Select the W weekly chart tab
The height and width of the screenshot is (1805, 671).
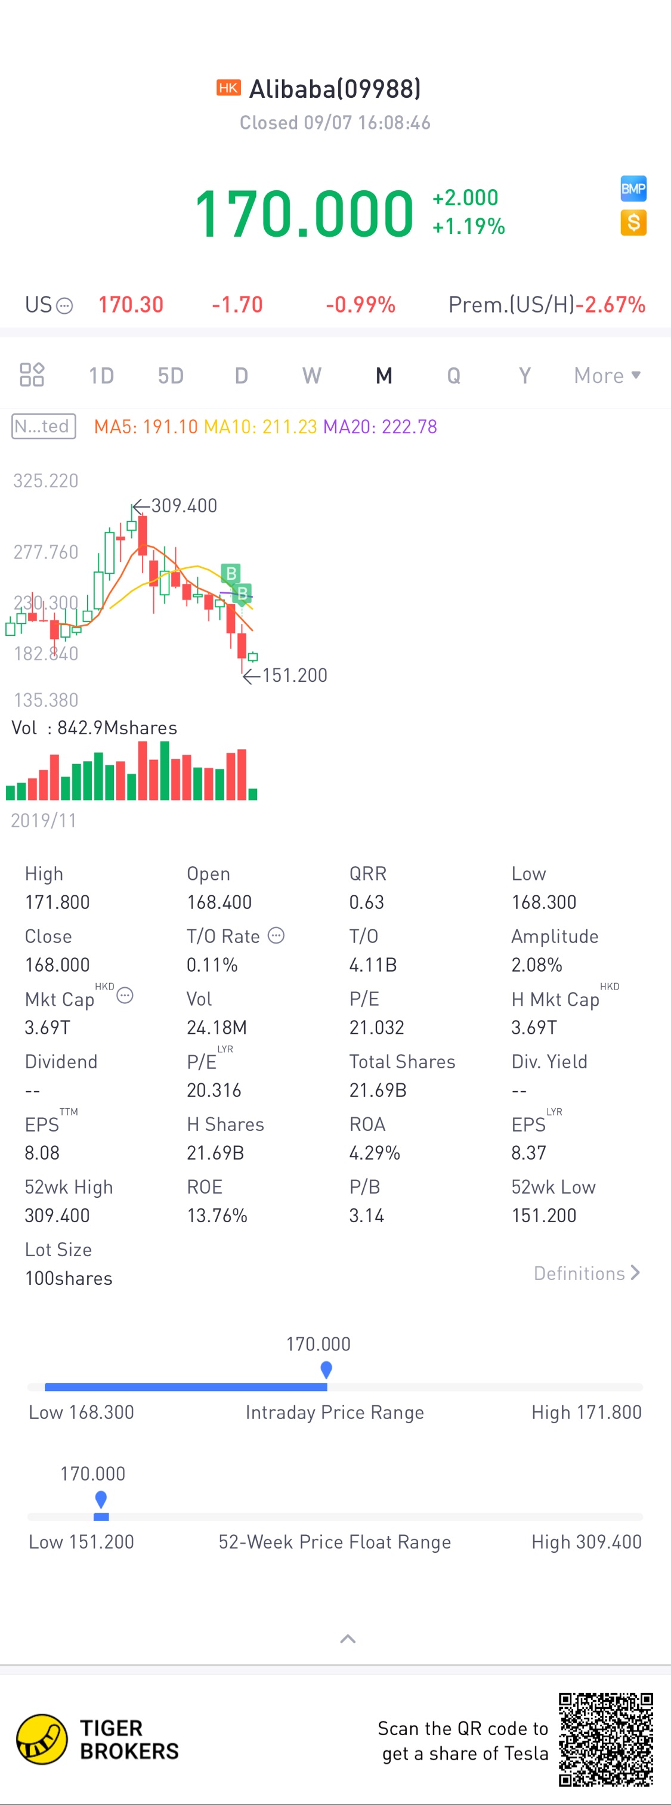click(x=312, y=376)
